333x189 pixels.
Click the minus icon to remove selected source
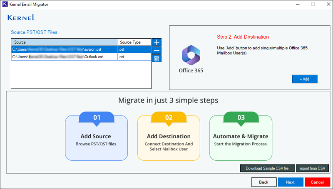[157, 50]
